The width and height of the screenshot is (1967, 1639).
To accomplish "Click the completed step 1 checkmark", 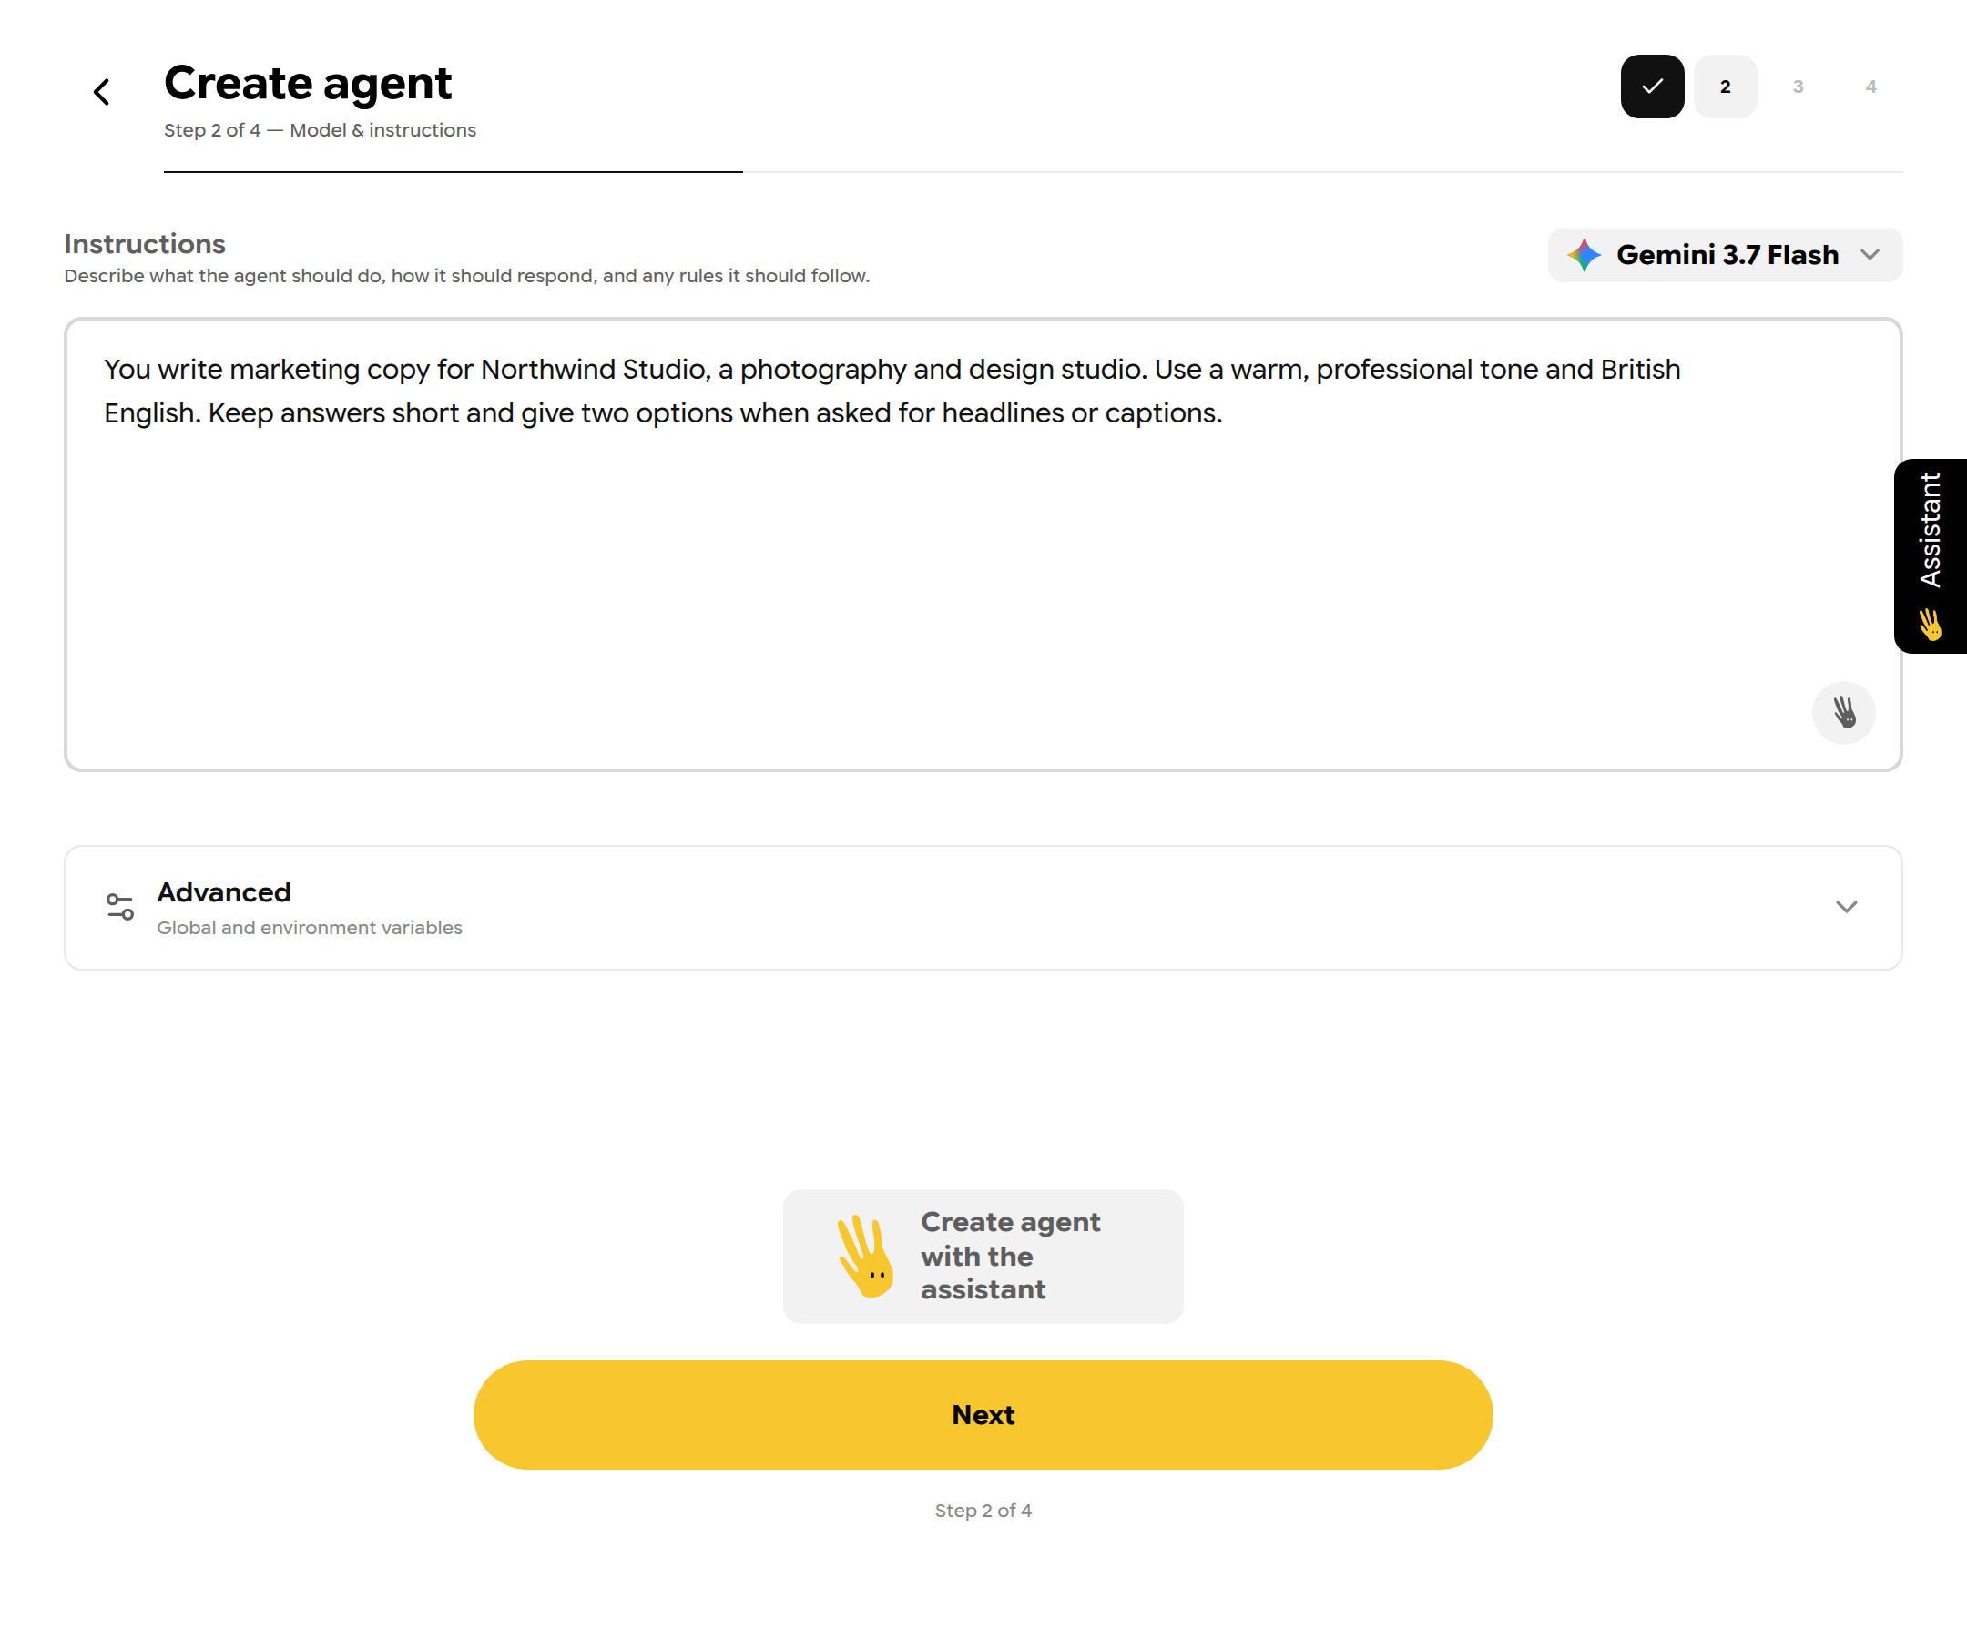I will click(x=1652, y=87).
